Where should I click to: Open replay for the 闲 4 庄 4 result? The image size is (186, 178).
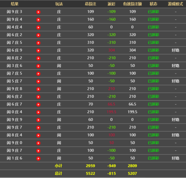point(39,27)
